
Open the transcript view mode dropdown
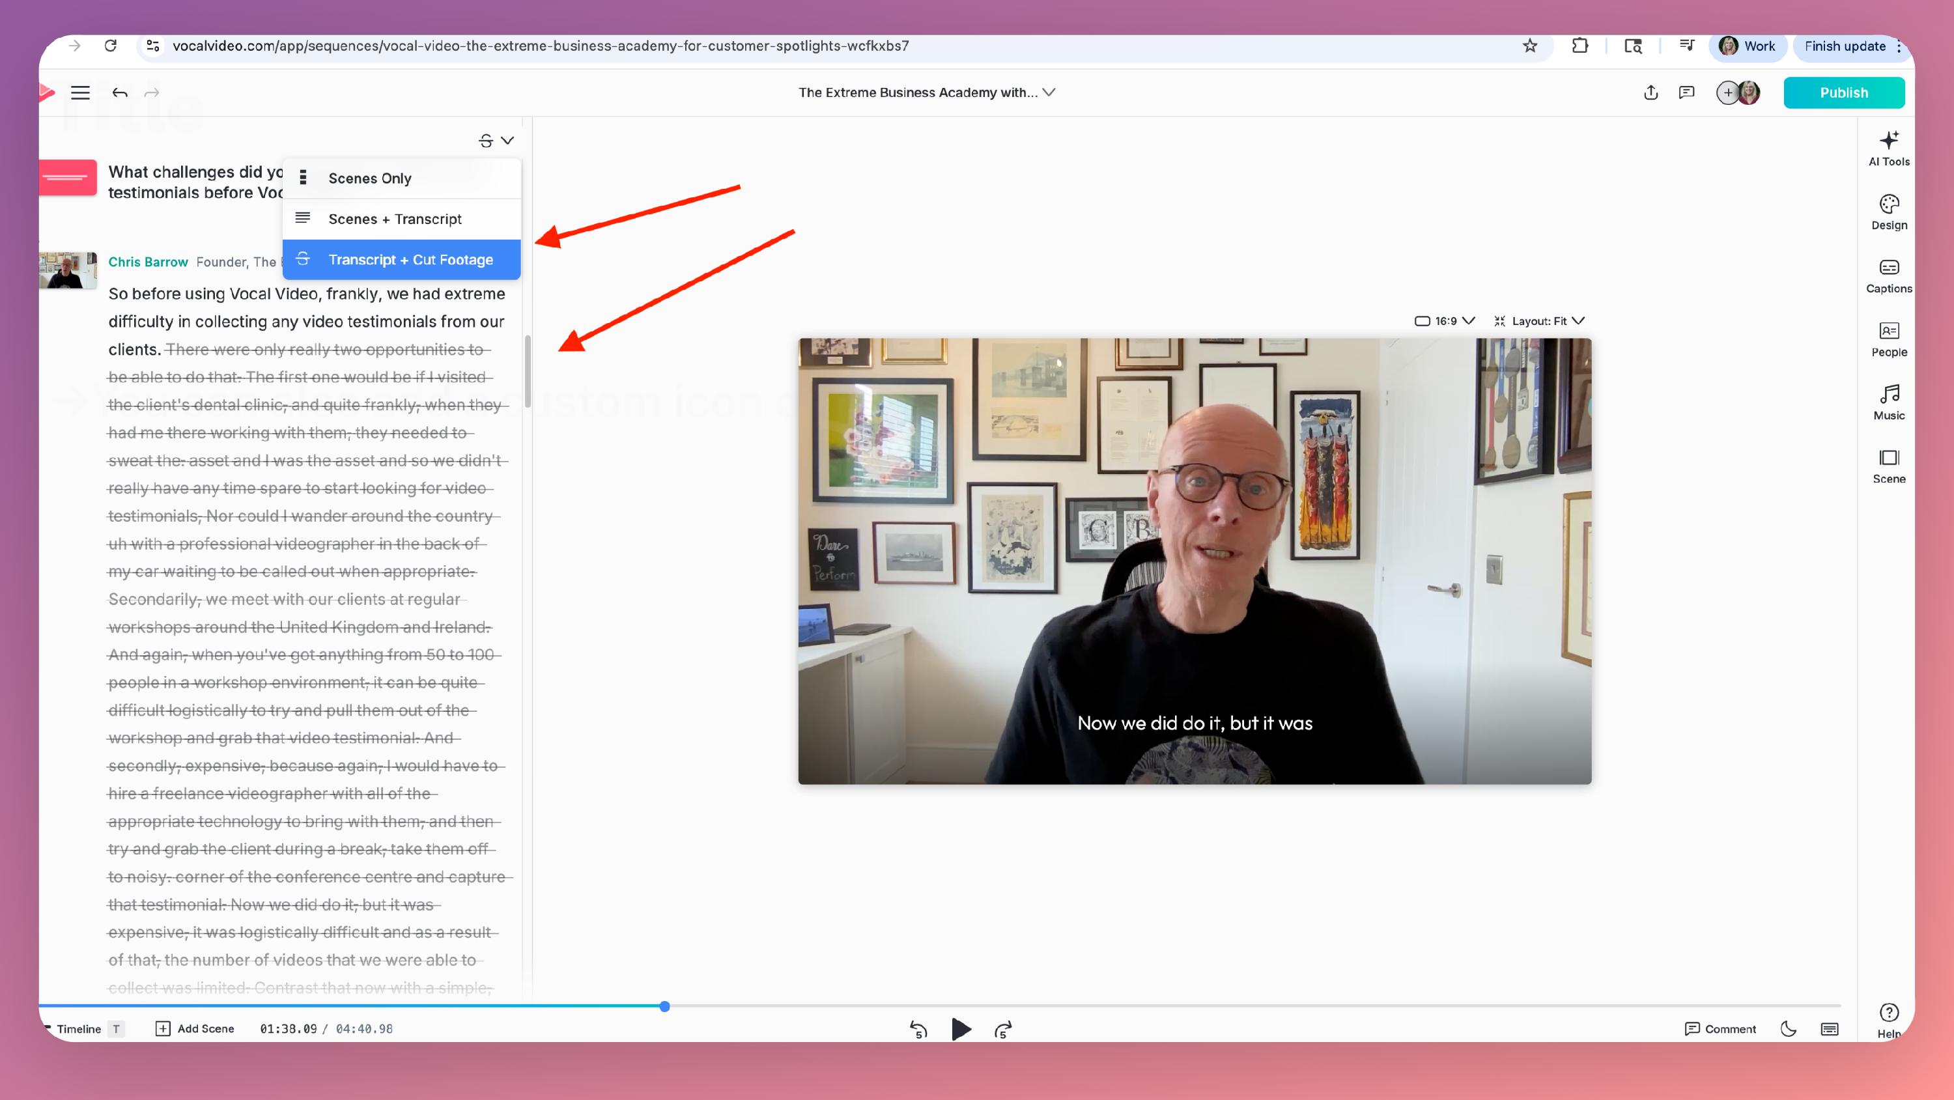496,140
